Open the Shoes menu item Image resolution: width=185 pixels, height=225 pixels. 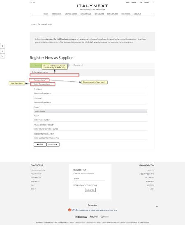tap(46, 14)
